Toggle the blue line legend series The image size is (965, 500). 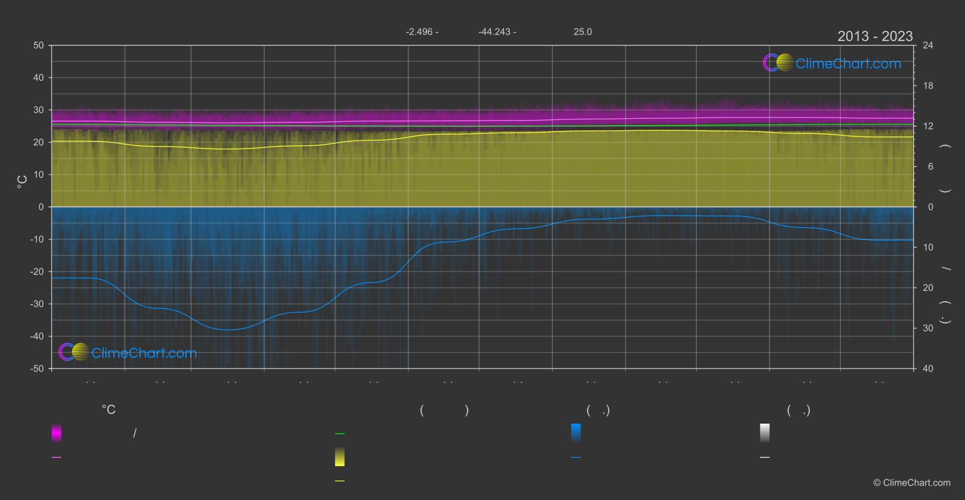(x=575, y=458)
